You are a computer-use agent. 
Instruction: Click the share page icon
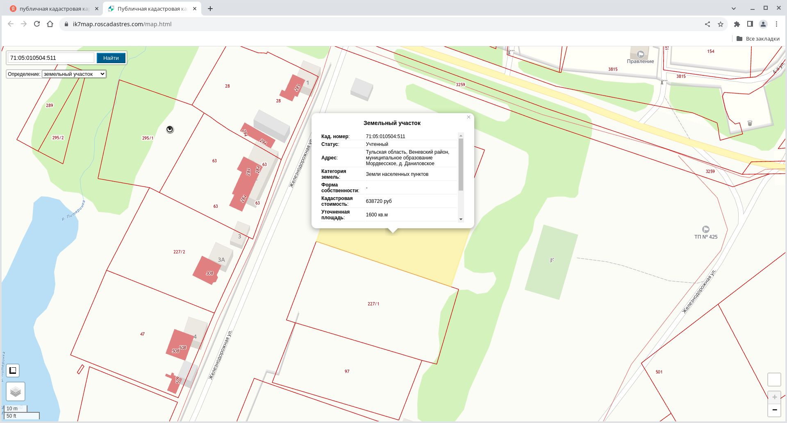(707, 24)
